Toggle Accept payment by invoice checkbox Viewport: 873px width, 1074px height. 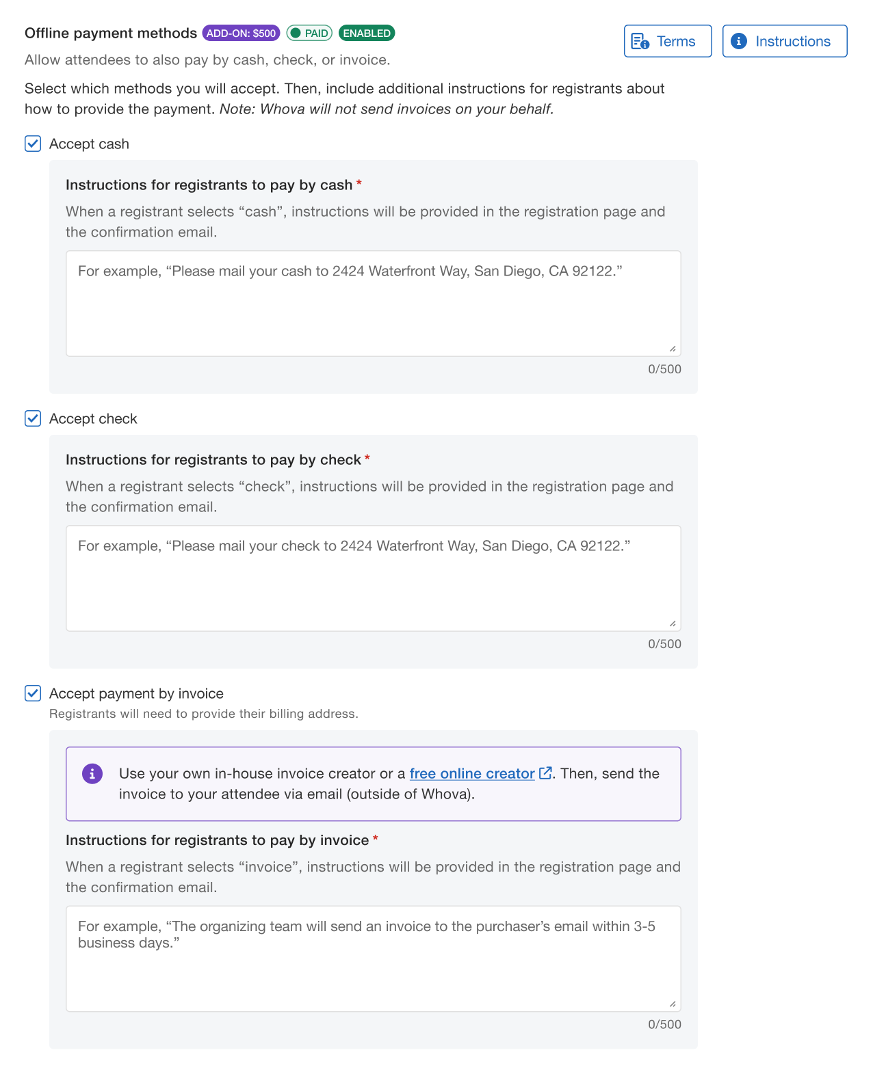(33, 693)
